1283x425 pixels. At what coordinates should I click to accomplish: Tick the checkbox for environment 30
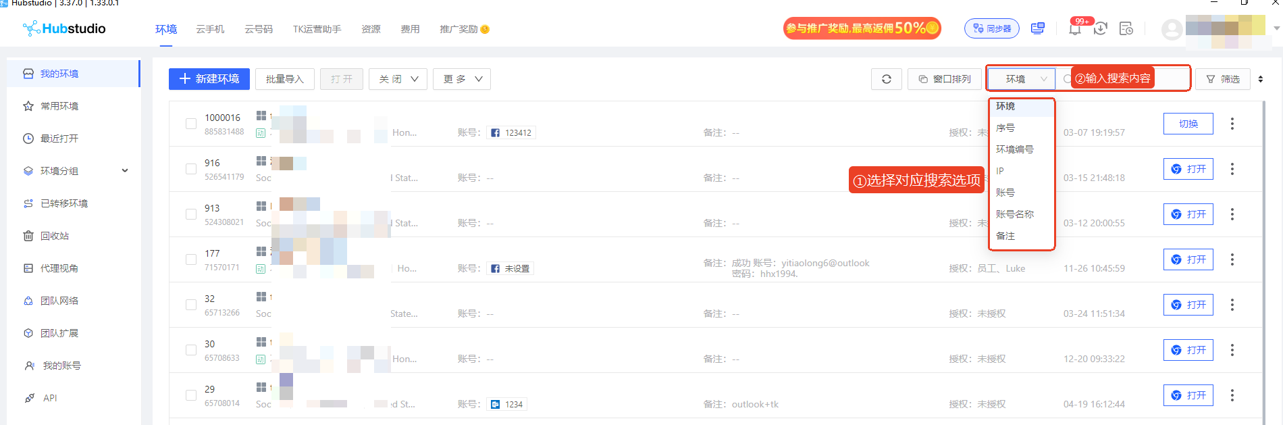tap(191, 350)
